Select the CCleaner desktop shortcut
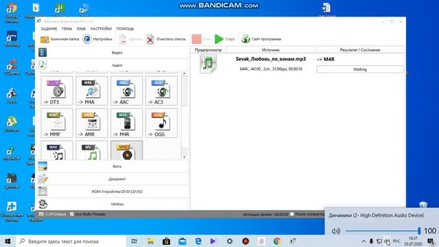This screenshot has height=247, width=439. 12,67
